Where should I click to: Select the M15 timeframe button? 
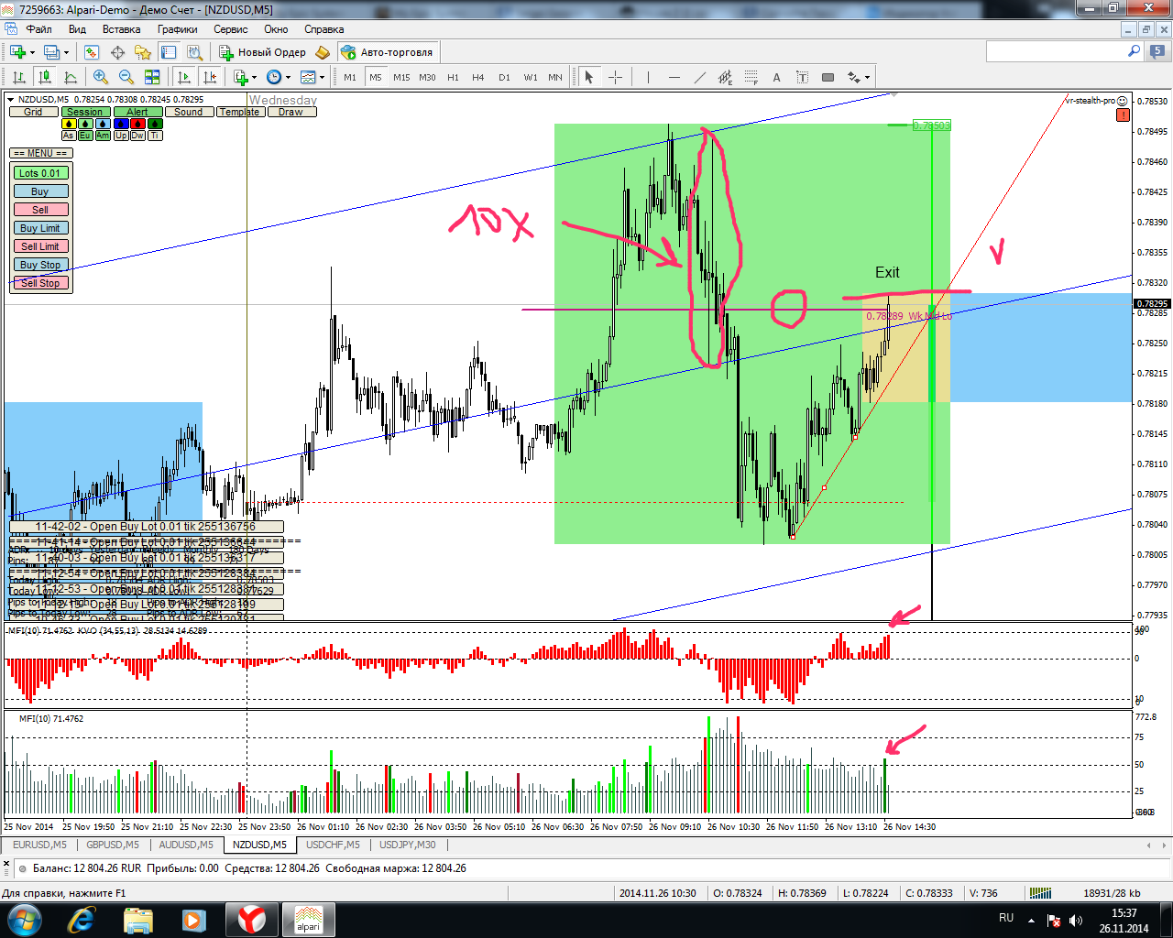pyautogui.click(x=401, y=77)
